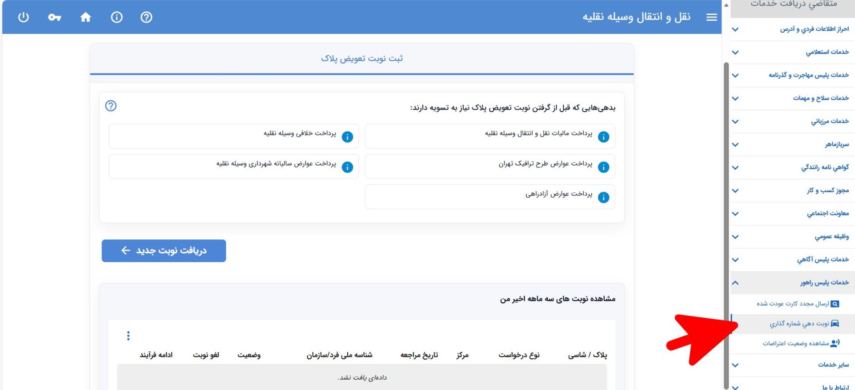Expand خدمات سلاح و مهمات chevron
This screenshot has height=390, width=855.
pos(735,98)
